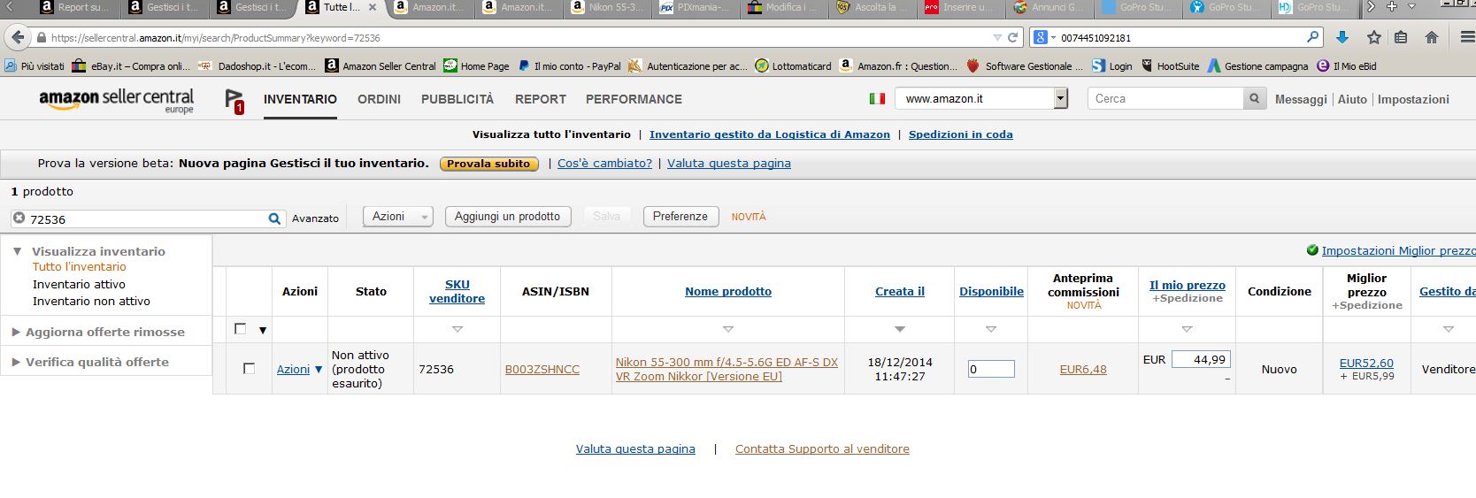Open Messaggi

pyautogui.click(x=1301, y=99)
